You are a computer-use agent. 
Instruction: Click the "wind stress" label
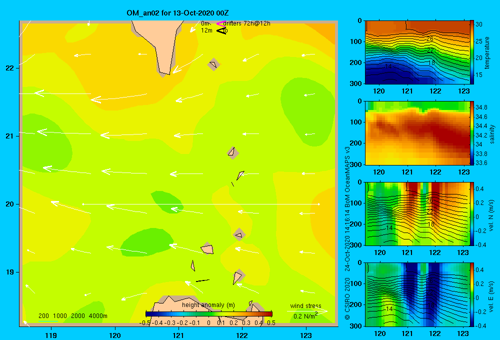coord(306,305)
